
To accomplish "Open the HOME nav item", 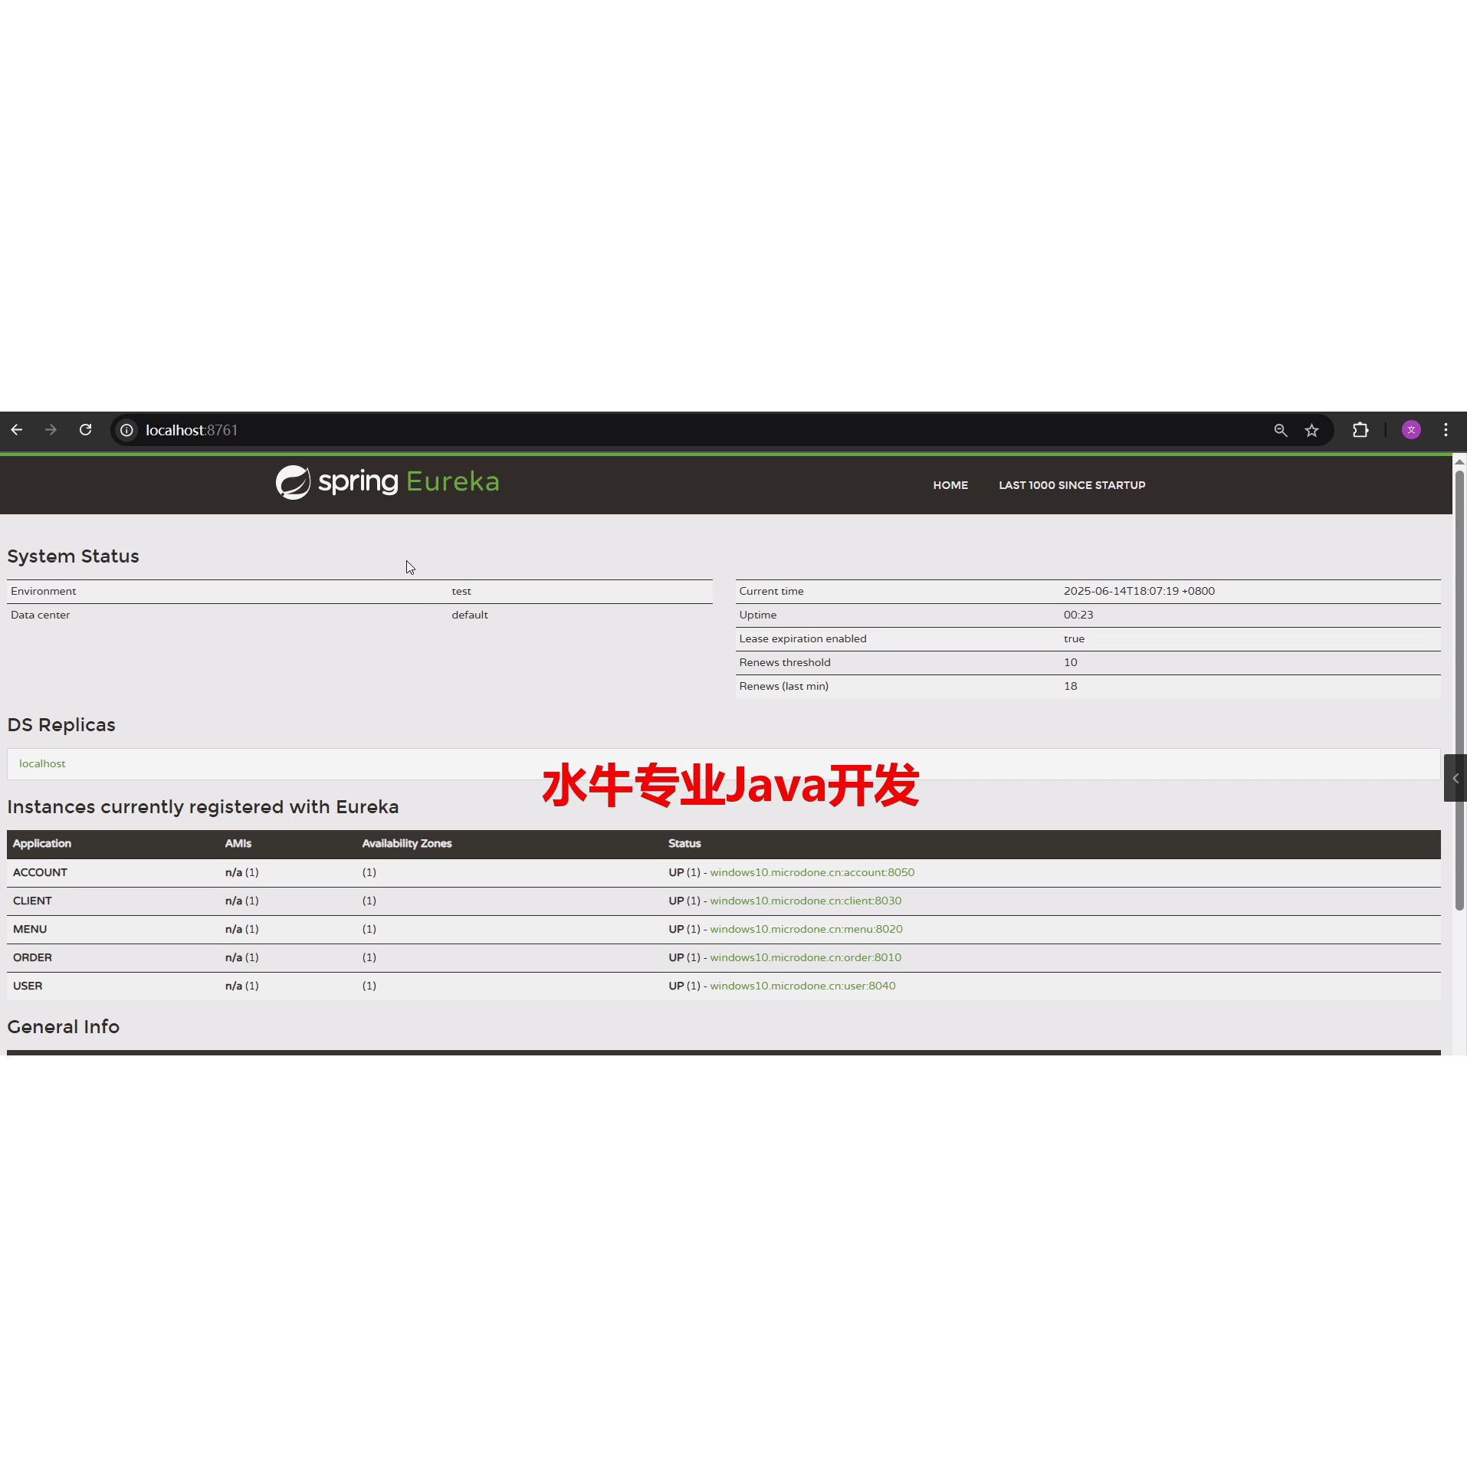I will [x=950, y=485].
